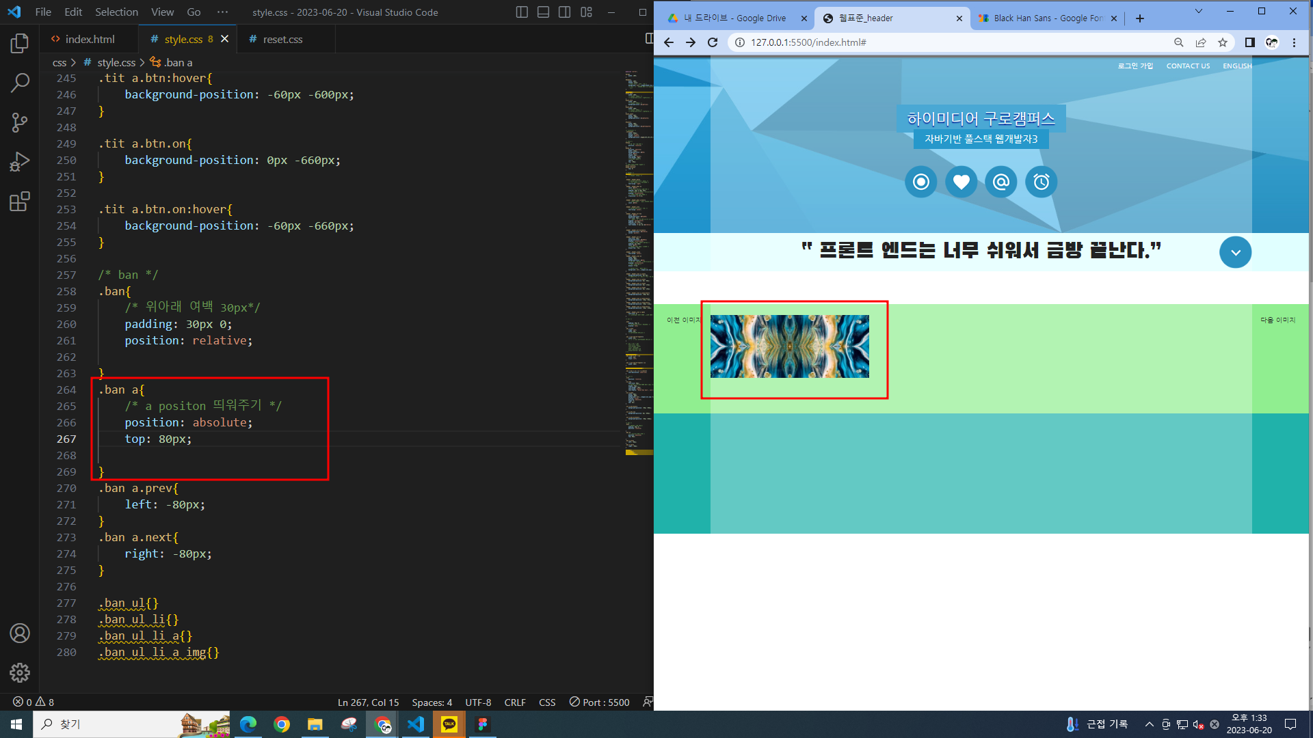Open the Selection menu

(x=116, y=12)
